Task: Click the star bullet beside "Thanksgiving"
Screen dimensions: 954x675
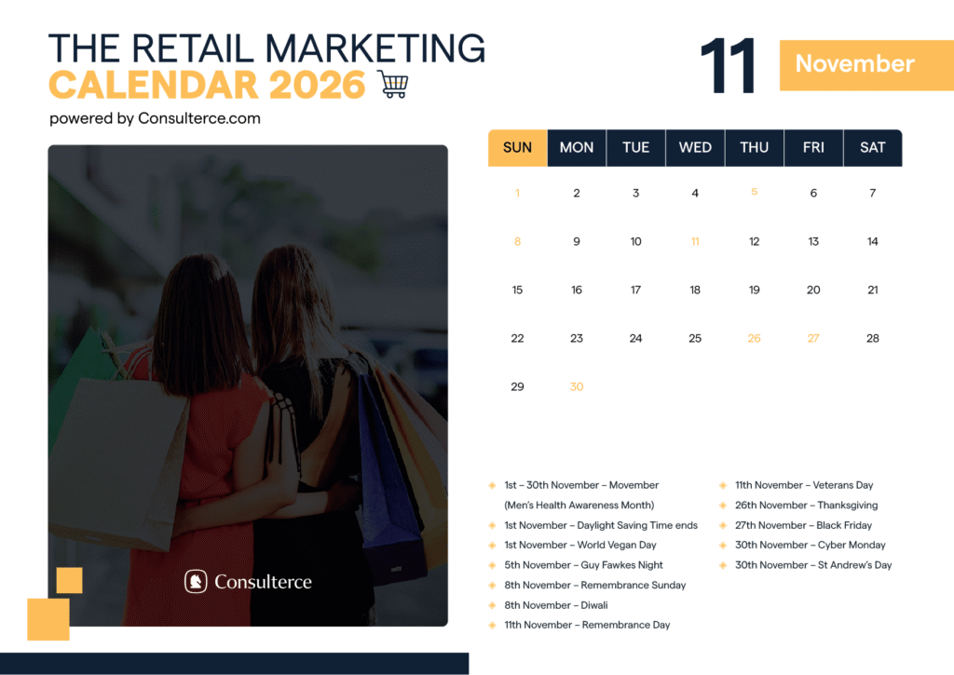Action: (x=723, y=506)
